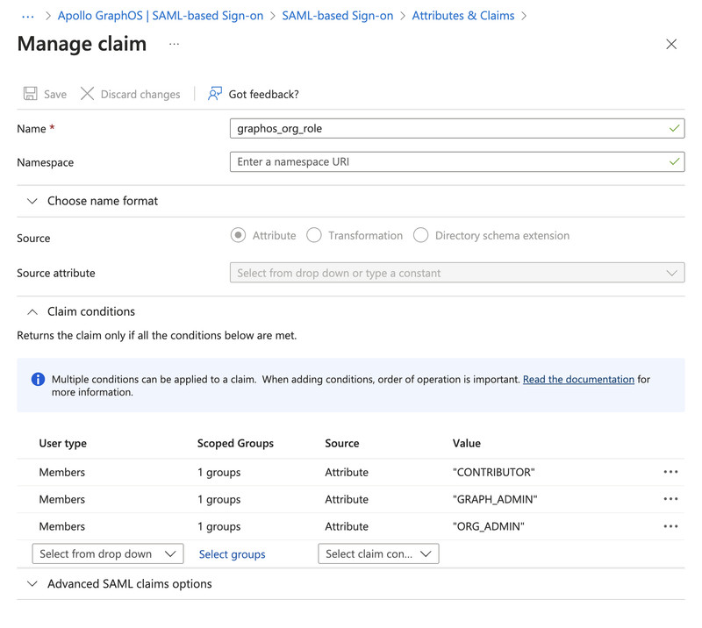Open Got feedback? link
Viewport: 702px width, 628px height.
[263, 95]
